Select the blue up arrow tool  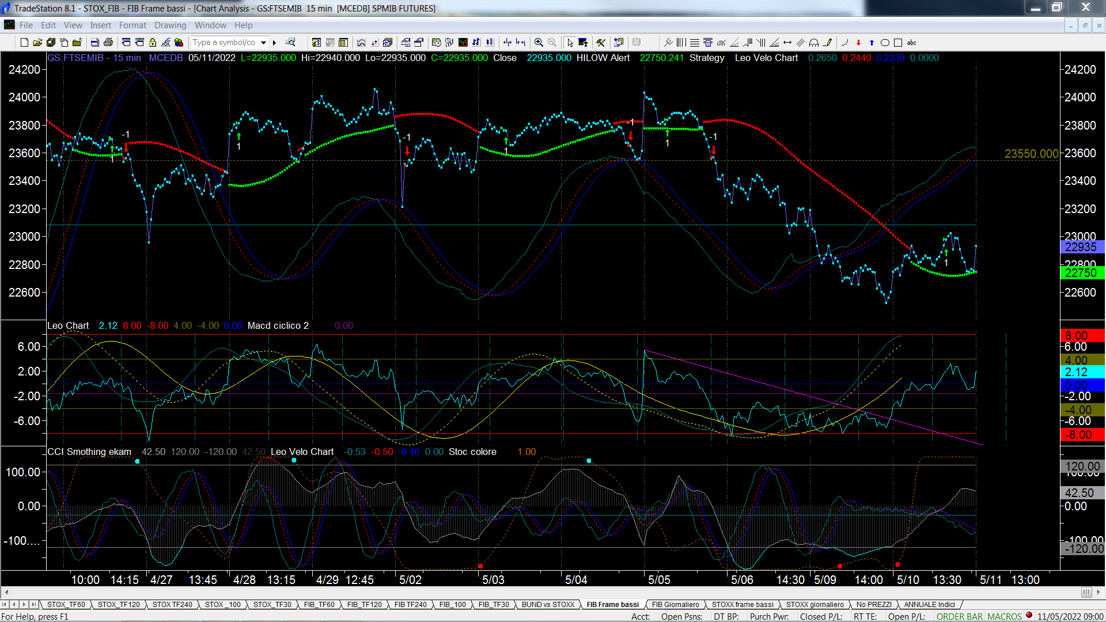[872, 43]
